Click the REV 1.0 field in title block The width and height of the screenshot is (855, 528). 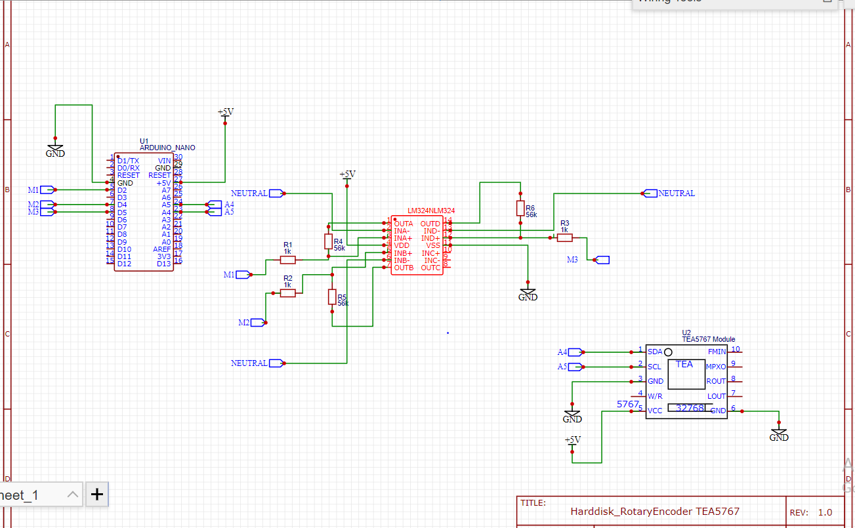(x=811, y=512)
